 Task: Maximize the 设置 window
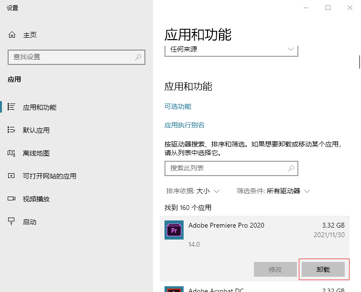tap(328, 8)
